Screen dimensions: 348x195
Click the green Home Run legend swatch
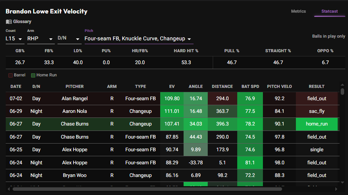point(33,75)
